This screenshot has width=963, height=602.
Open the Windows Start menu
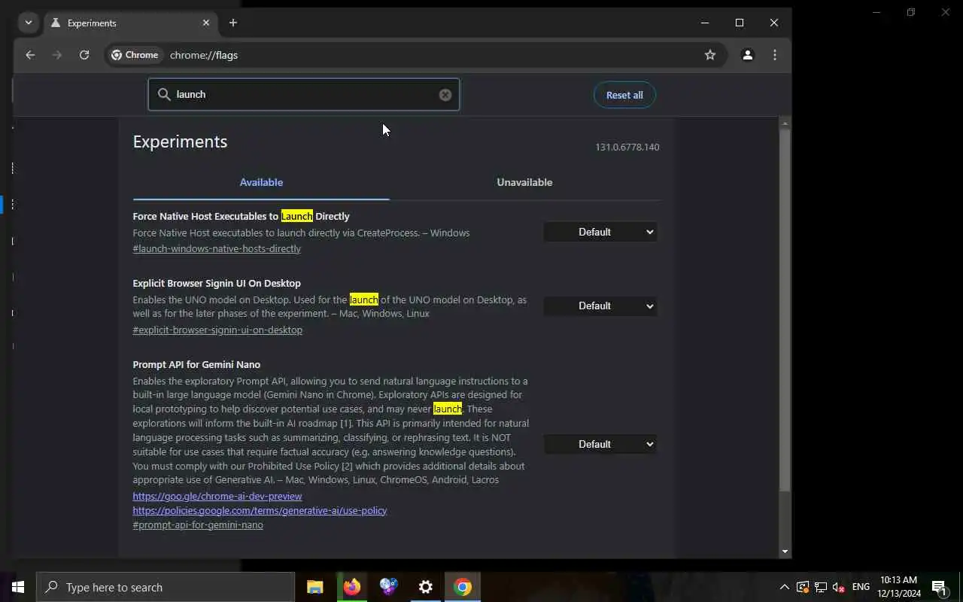18,587
